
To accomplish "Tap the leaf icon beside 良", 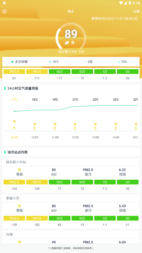I will pyautogui.click(x=67, y=43).
